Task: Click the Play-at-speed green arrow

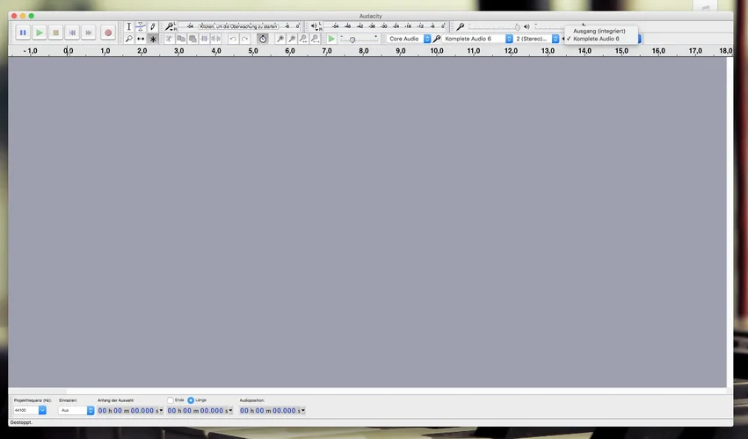Action: click(x=331, y=39)
